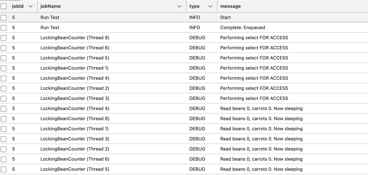
Task: Select 'LockingBeanCounter (Thread 6)' in Performing select row
Action: [75, 48]
